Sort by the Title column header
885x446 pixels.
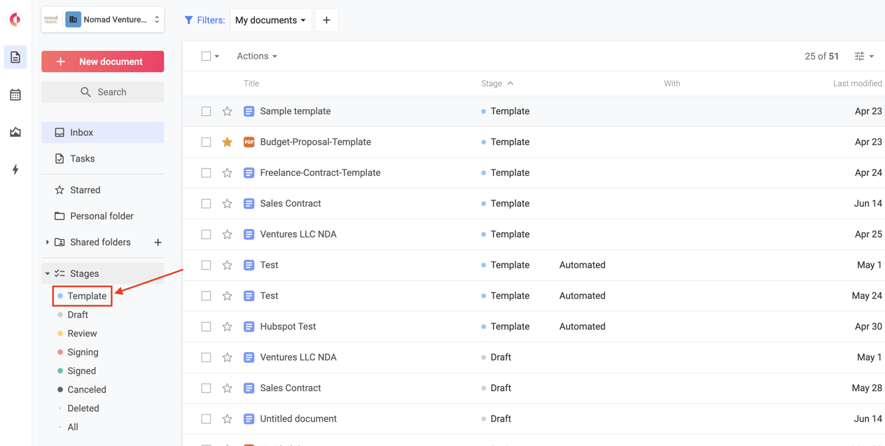[x=251, y=83]
